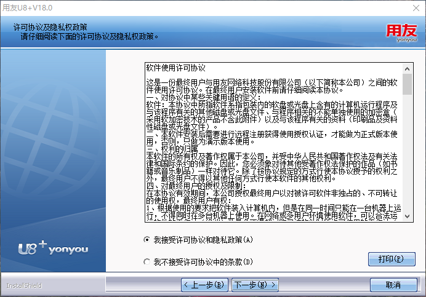
Task: Select 我不接受许可协议中的条款(D) radio option
Action: (147, 262)
